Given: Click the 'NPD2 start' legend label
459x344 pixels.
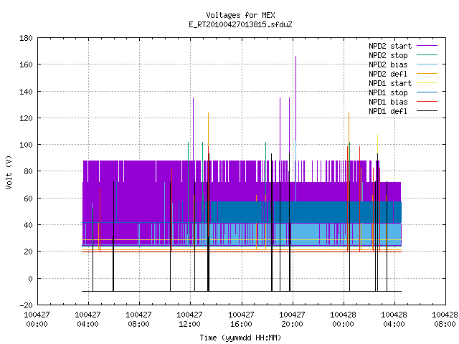Looking at the screenshot, I should (390, 46).
